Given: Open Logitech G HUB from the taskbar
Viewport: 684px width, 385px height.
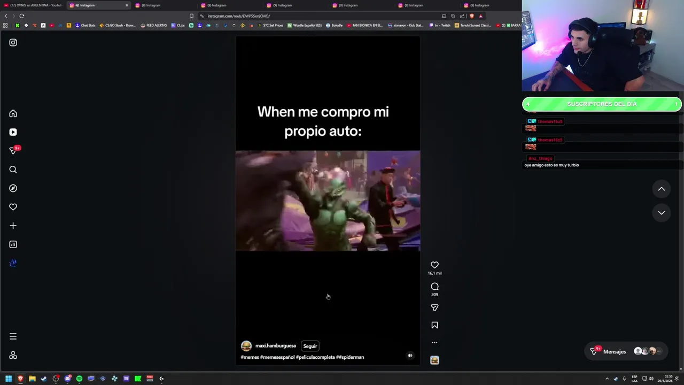Looking at the screenshot, I should 161,379.
